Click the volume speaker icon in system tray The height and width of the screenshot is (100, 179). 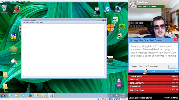click(117, 96)
